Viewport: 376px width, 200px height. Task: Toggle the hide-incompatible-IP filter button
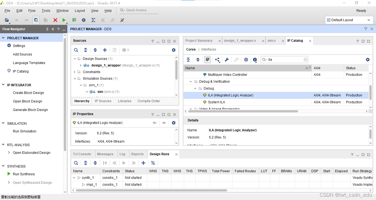[208, 60]
